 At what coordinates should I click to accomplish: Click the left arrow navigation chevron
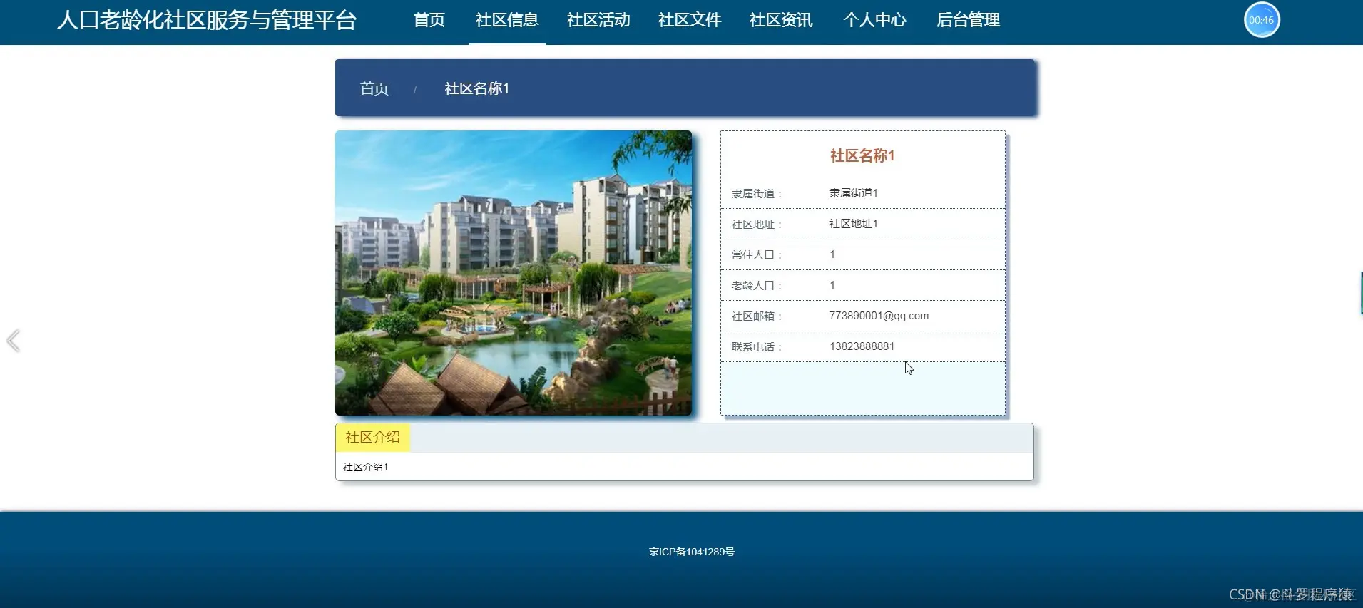(13, 341)
